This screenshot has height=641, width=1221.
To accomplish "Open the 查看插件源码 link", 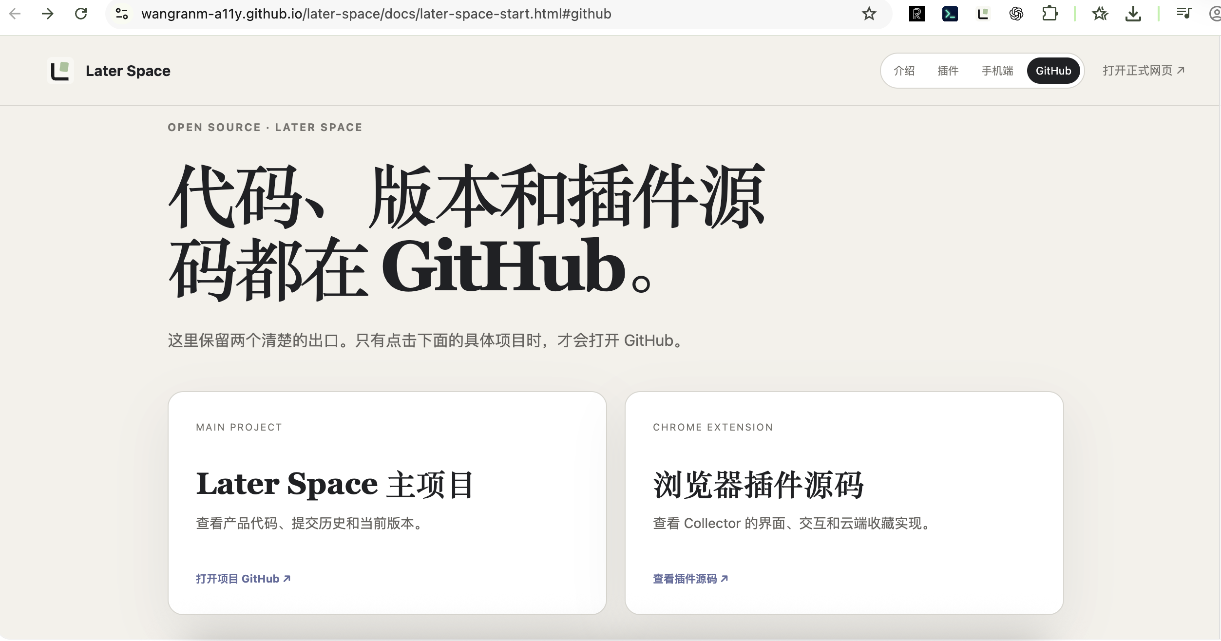I will pyautogui.click(x=690, y=579).
